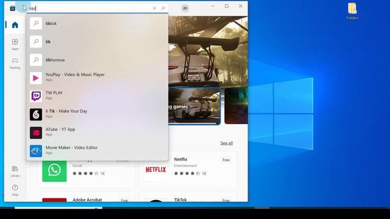390x219 pixels.
Task: Select the 'tik' search suggestion
Action: pyautogui.click(x=97, y=41)
